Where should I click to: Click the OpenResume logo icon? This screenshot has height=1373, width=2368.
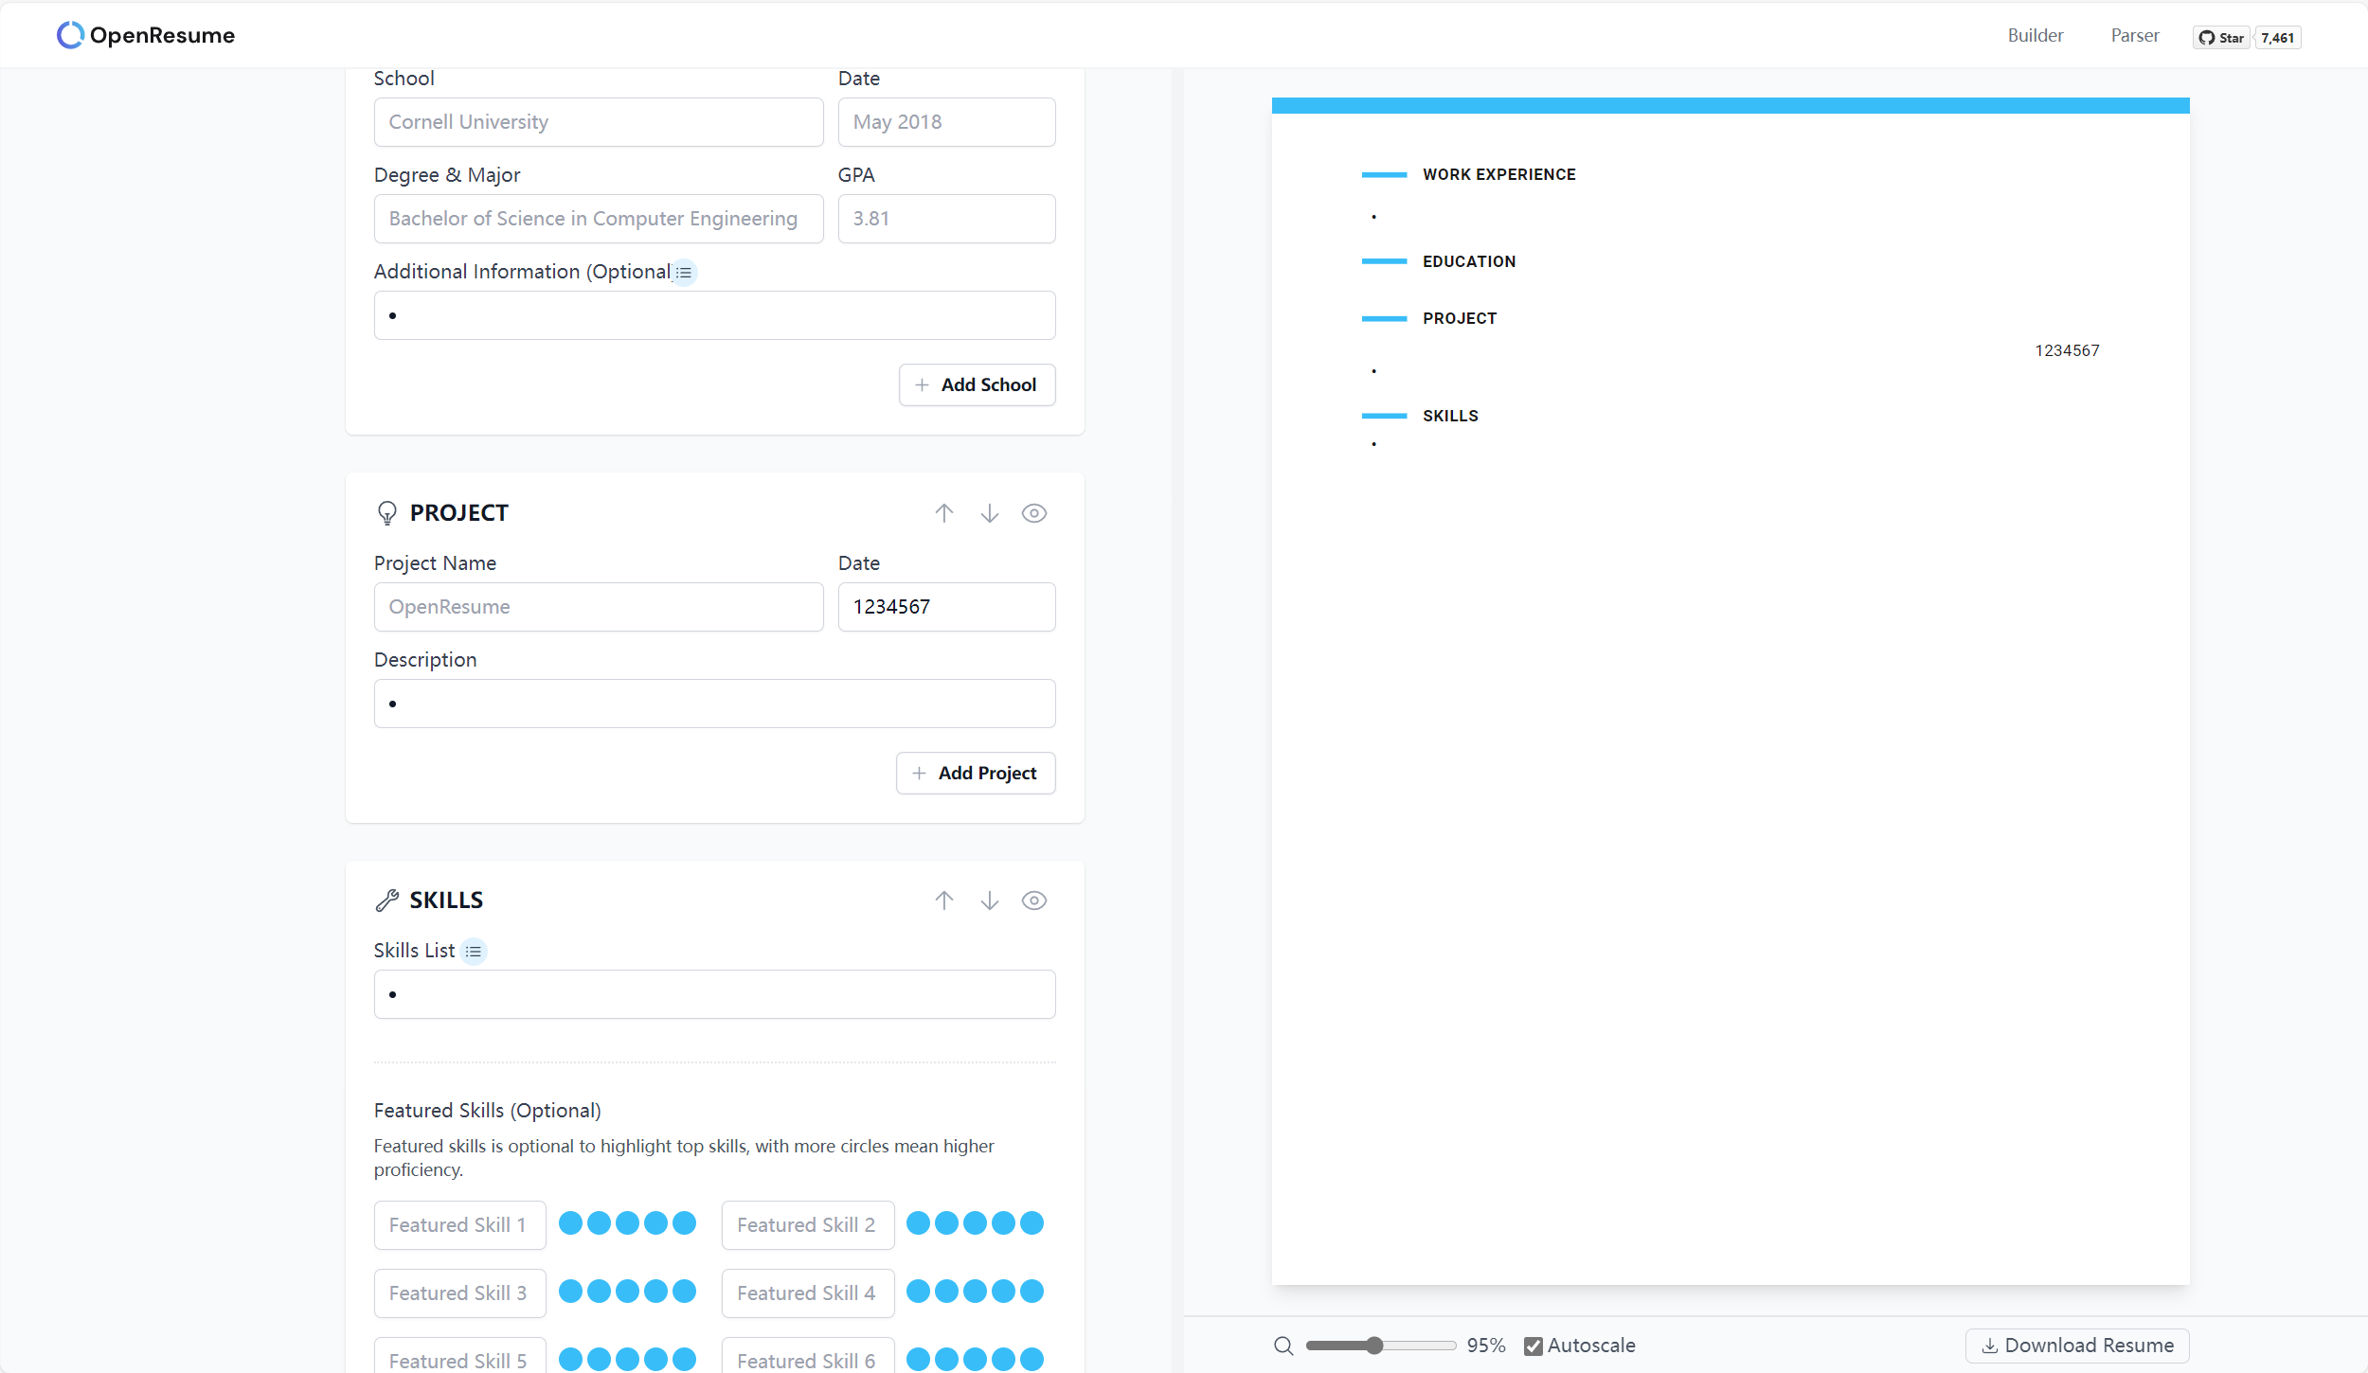70,35
